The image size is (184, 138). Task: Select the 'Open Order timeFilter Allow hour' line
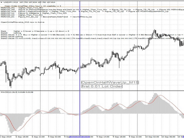tap(33, 6)
